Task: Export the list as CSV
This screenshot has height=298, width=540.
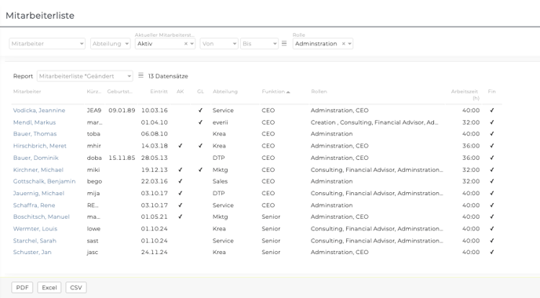Action: [76, 287]
